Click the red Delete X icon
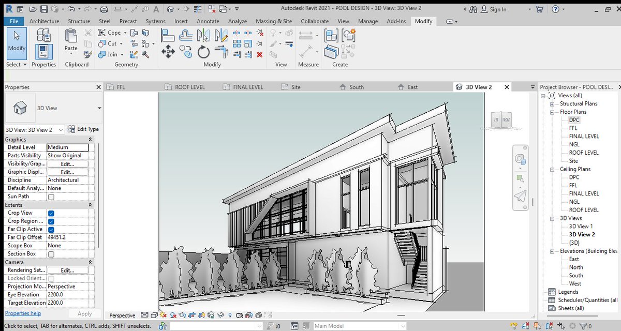Image resolution: width=621 pixels, height=331 pixels. [259, 54]
